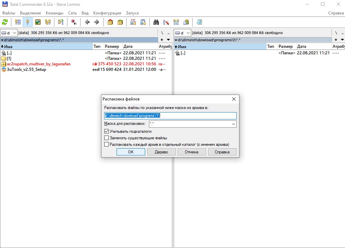Open the FTP connect icon

133,22
